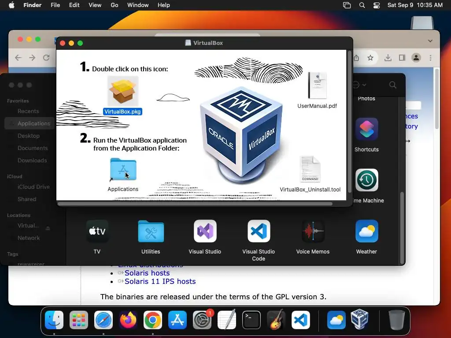Screen dimensions: 451x338
Task: Toggle Chrome's side panel button
Action: pos(402,58)
